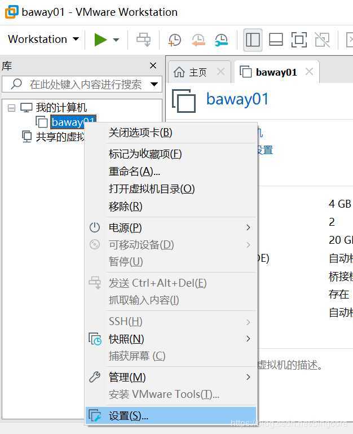Toggle the thumbnail bar view icon
353x434 pixels.
(276, 40)
